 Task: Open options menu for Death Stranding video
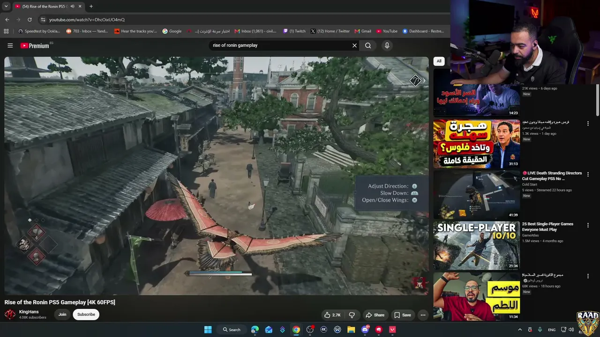pyautogui.click(x=588, y=175)
